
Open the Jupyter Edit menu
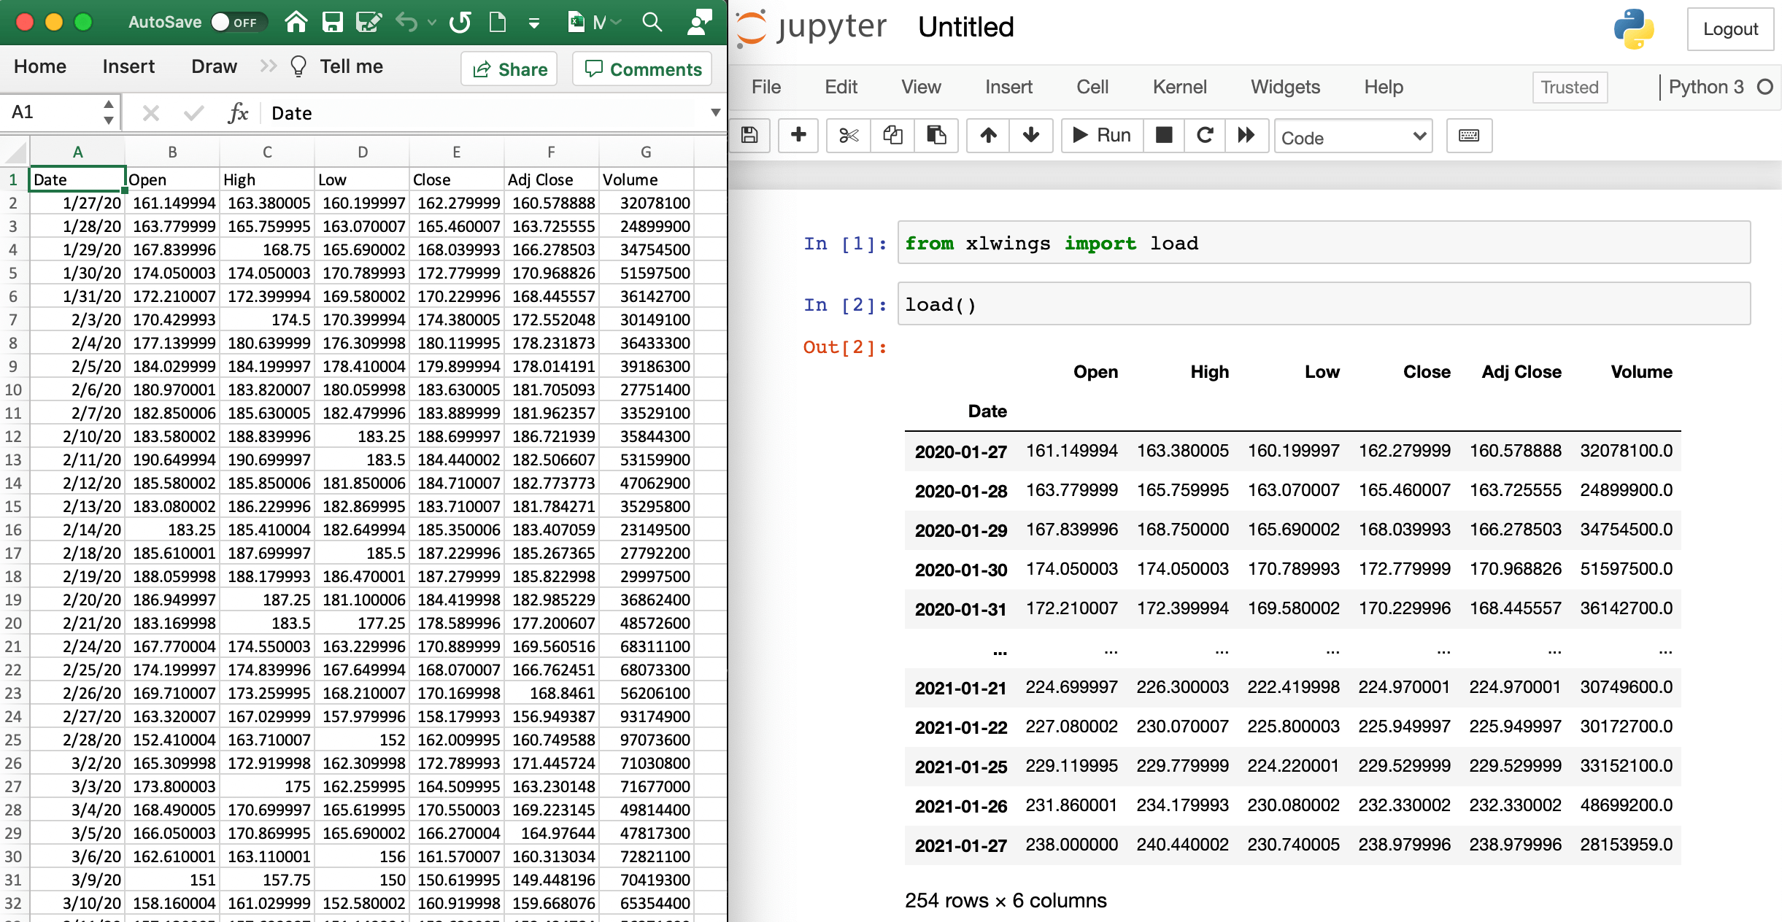click(x=841, y=87)
